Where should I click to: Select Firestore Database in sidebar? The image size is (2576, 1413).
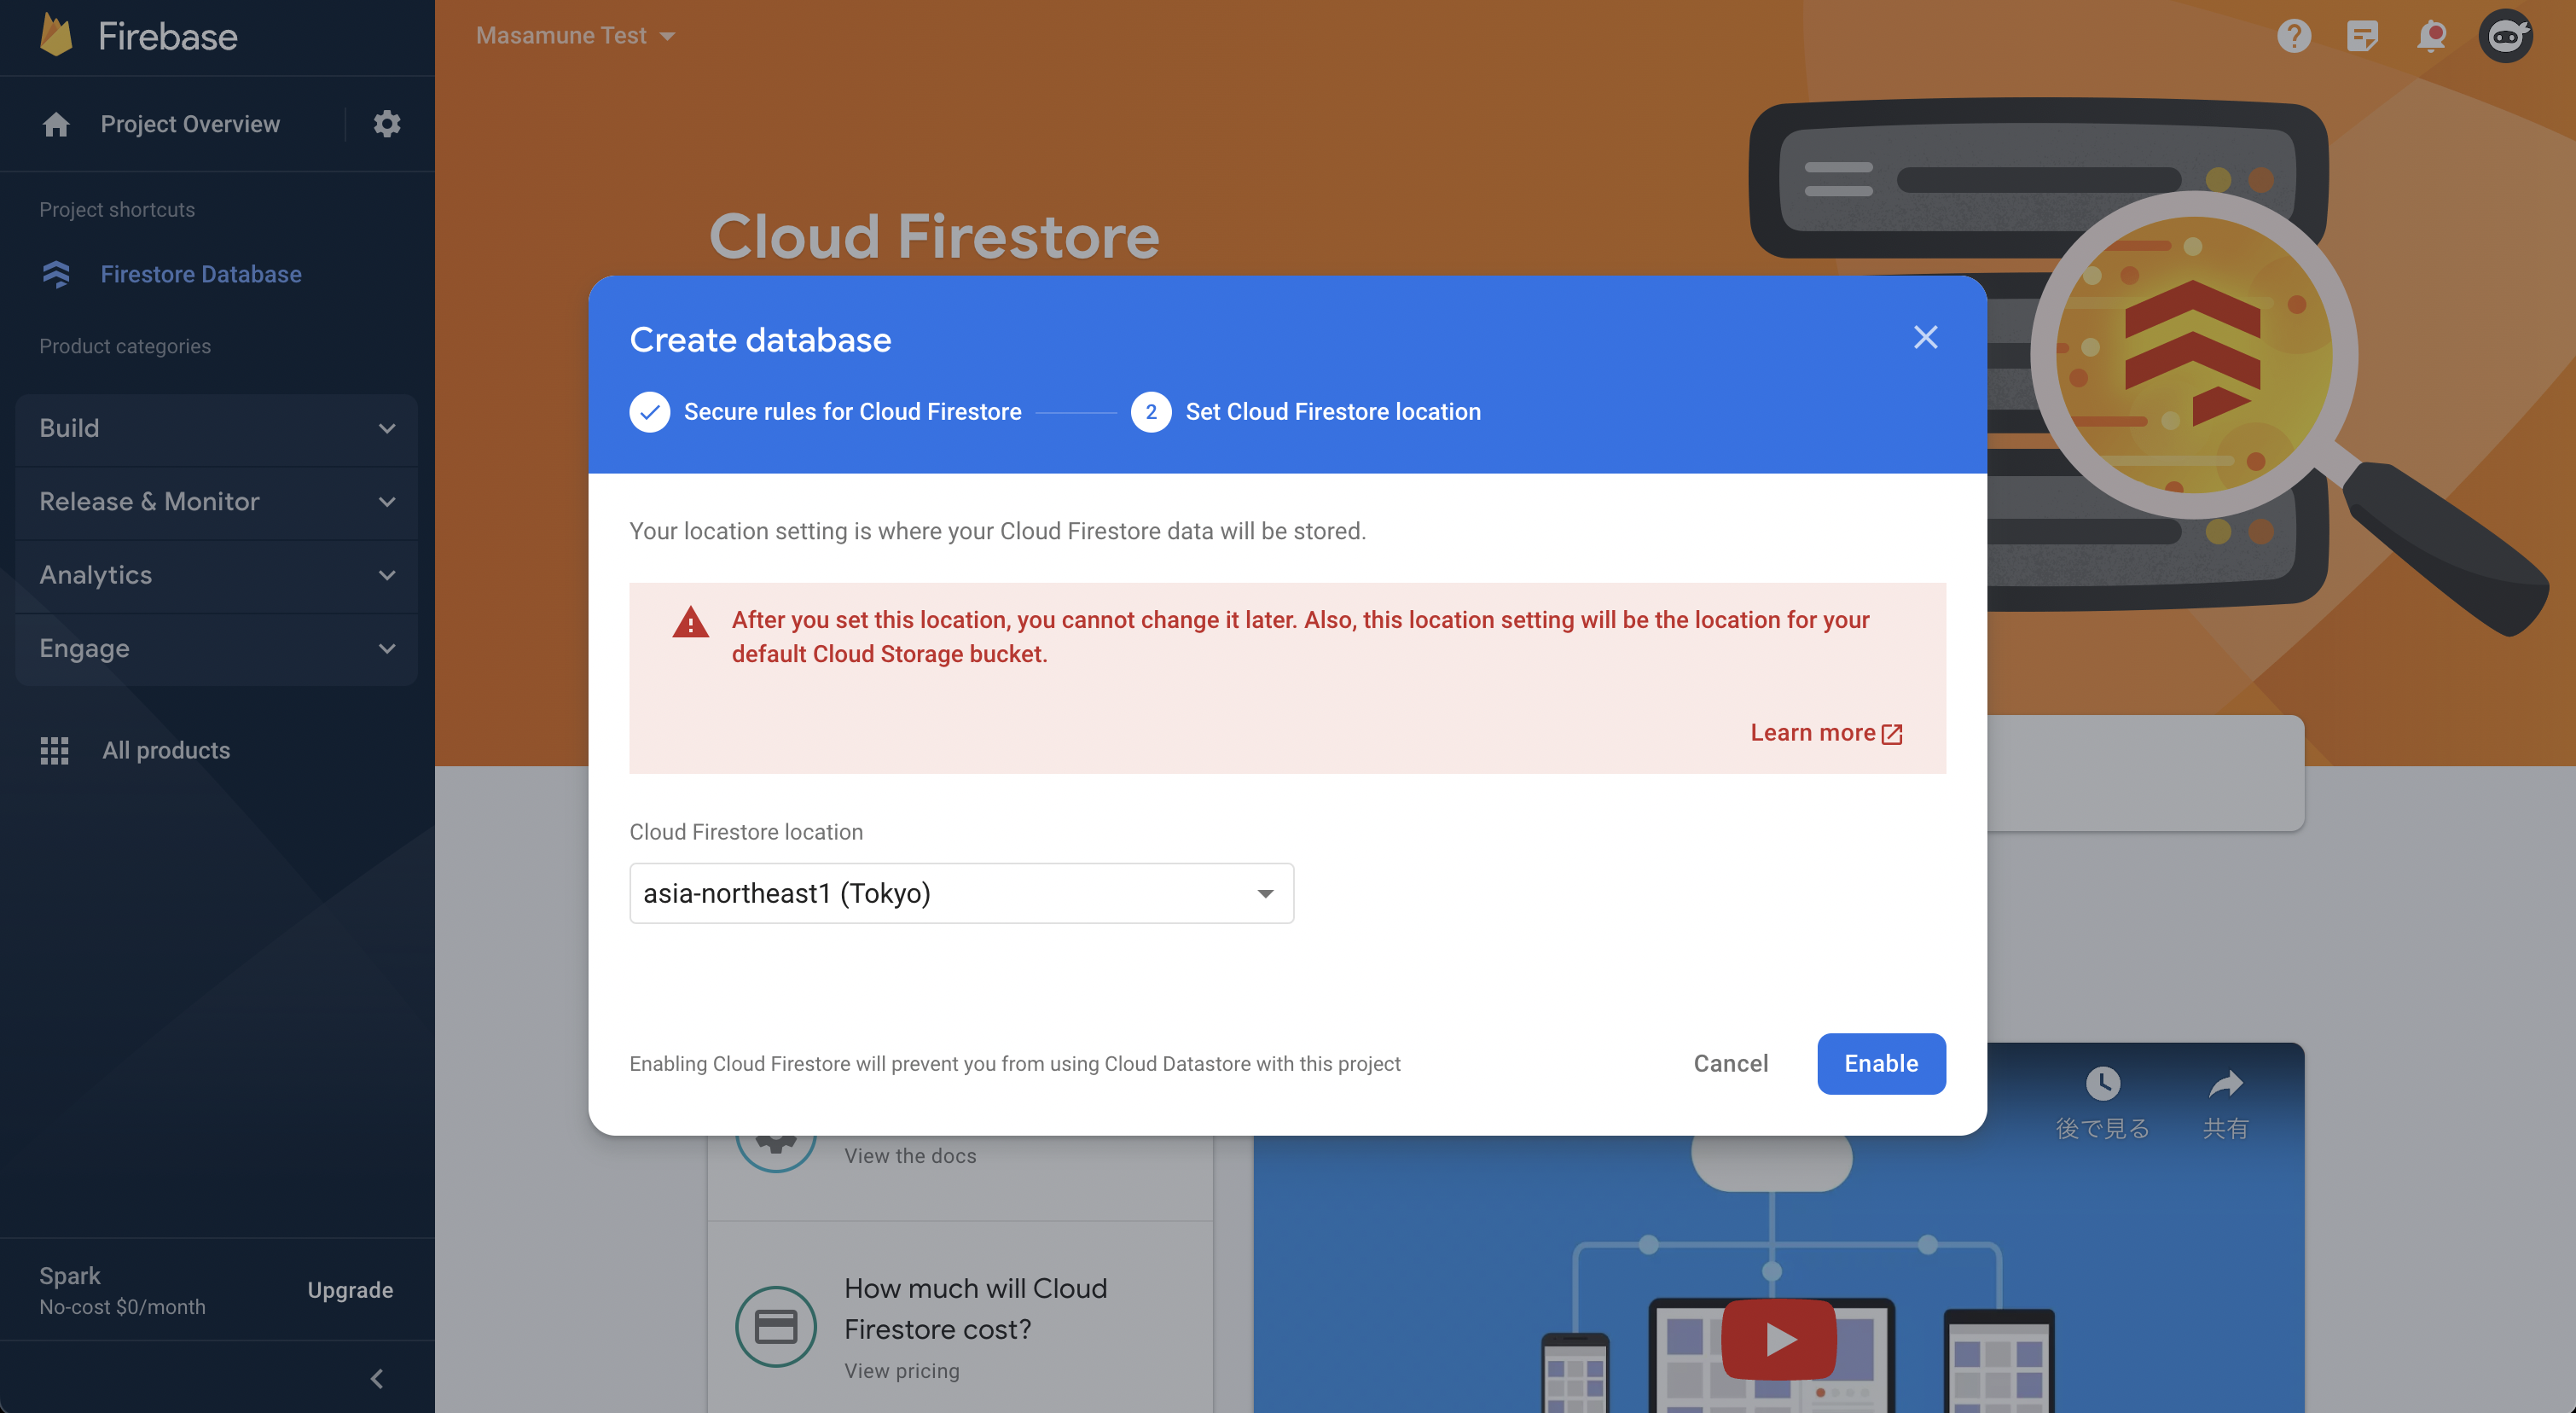(x=201, y=274)
